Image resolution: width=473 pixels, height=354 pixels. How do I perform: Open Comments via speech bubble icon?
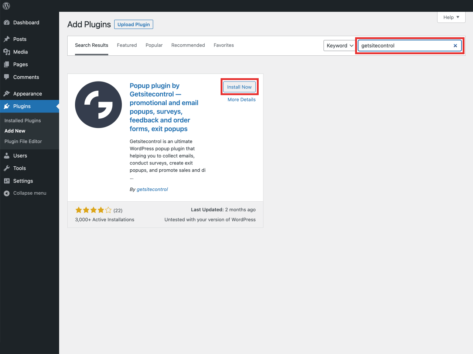[7, 77]
